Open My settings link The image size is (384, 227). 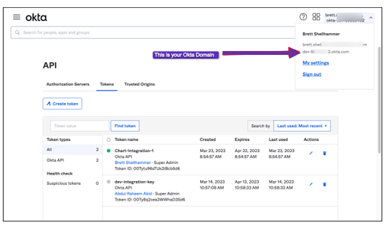316,63
